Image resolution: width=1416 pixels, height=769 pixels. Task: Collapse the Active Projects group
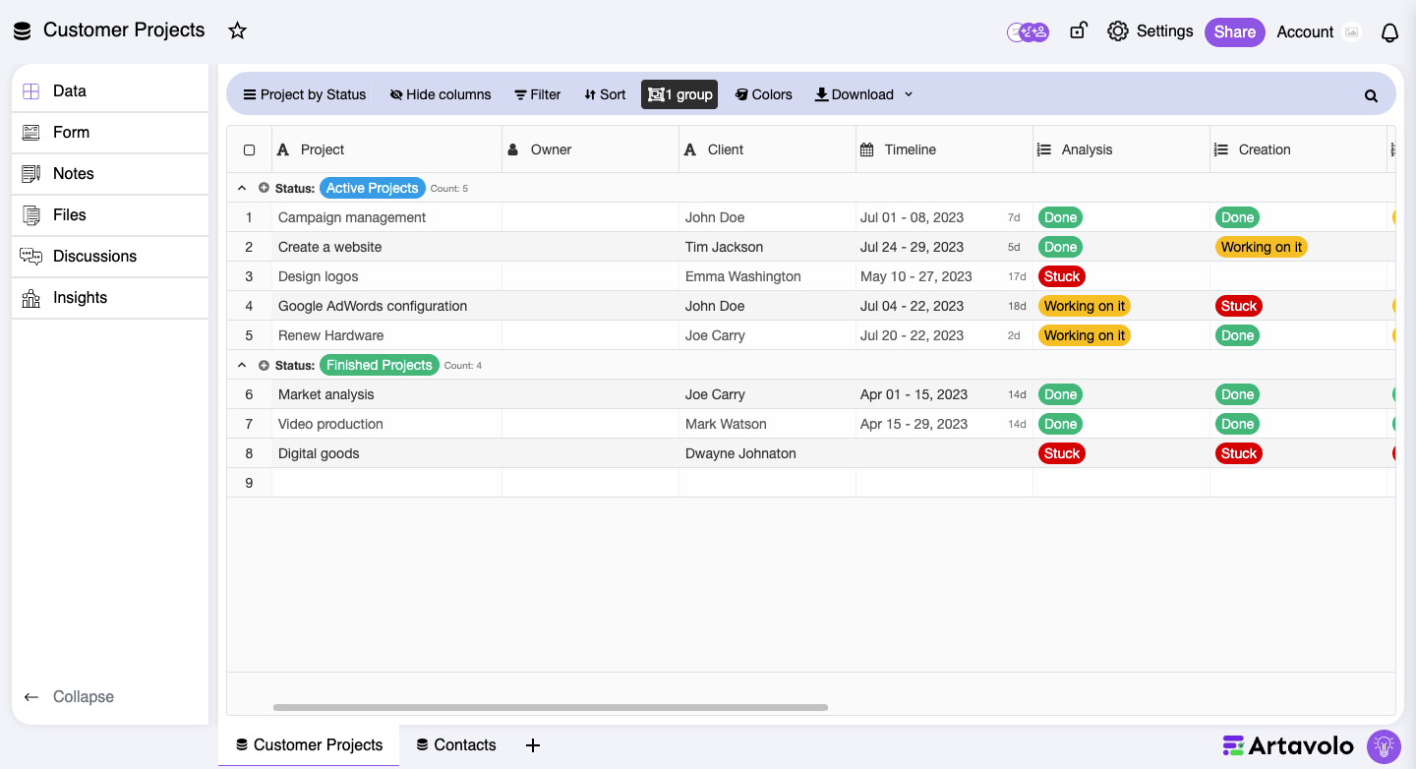tap(242, 188)
